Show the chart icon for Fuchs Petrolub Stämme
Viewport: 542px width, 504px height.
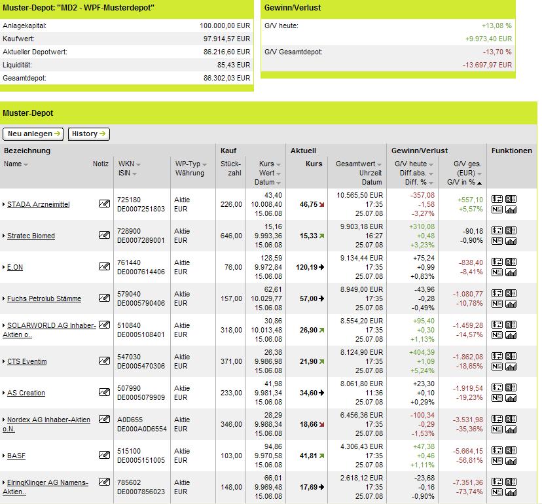pos(511,304)
